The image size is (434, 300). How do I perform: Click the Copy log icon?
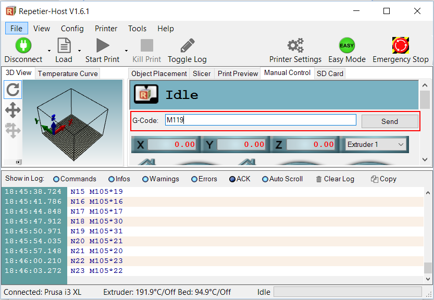374,179
